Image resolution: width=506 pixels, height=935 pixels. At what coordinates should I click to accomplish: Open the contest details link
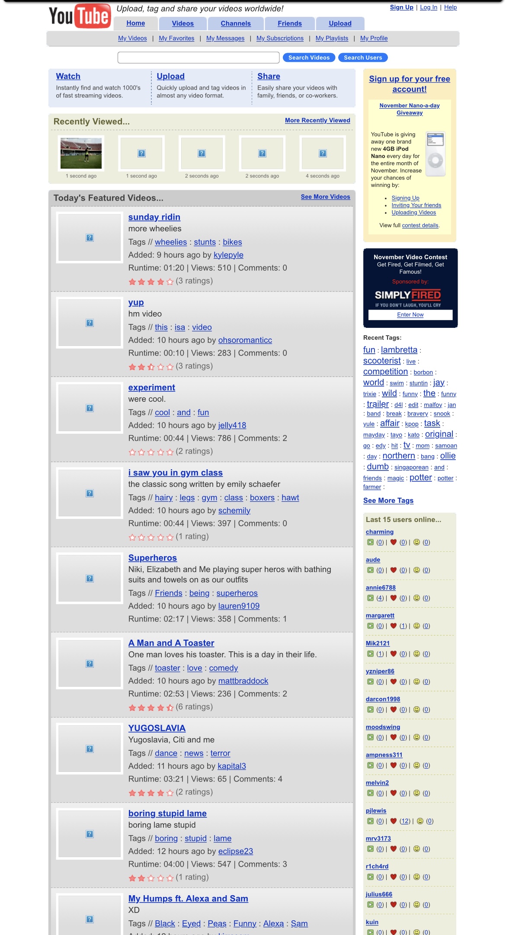click(x=420, y=225)
